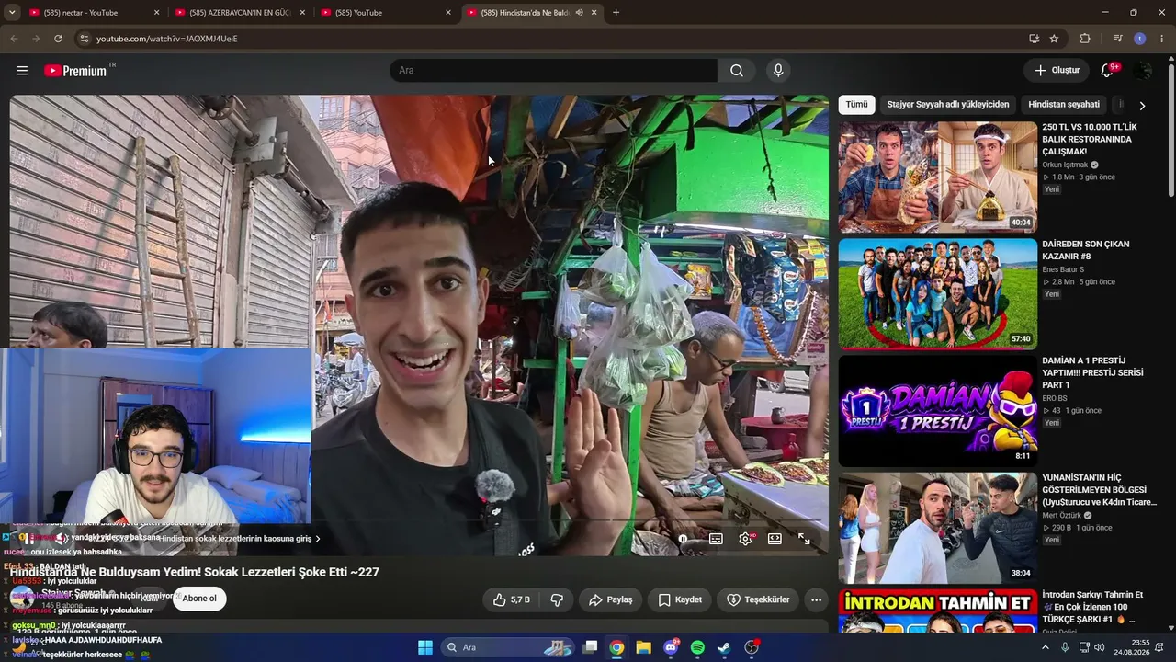
Task: Open the Chrome profile avatar
Action: coord(1140,39)
